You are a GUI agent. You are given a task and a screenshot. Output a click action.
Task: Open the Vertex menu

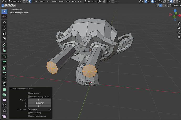coord(61,1)
